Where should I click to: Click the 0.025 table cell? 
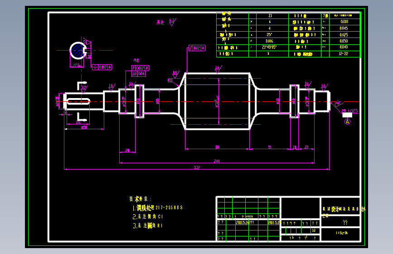344,35
